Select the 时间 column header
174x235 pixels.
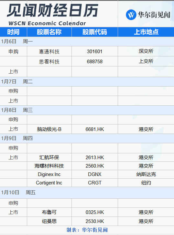pyautogui.click(x=13, y=32)
